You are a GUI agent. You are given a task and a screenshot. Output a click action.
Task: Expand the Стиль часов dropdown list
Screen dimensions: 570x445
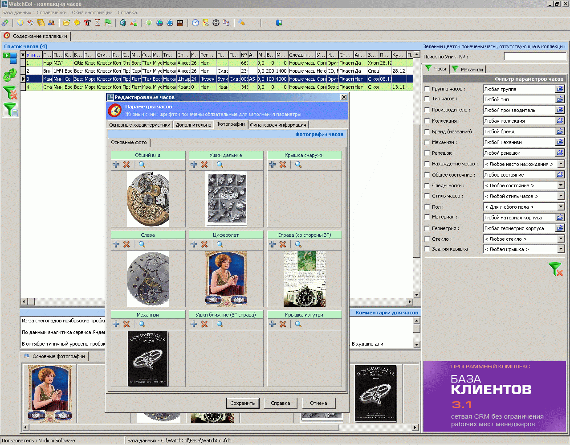(x=561, y=196)
